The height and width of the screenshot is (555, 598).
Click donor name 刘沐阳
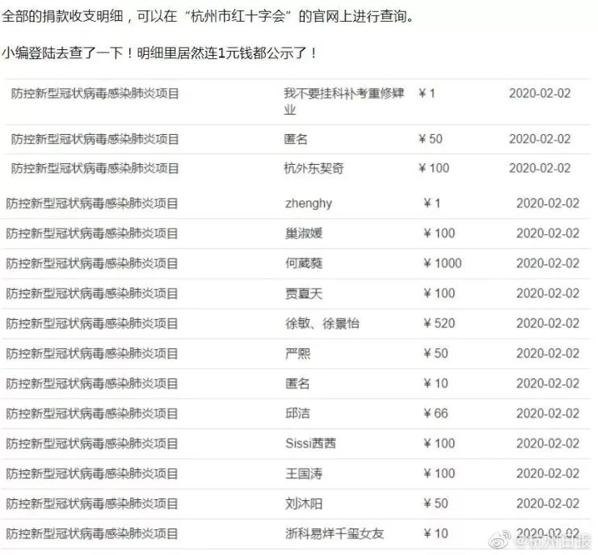click(x=304, y=504)
